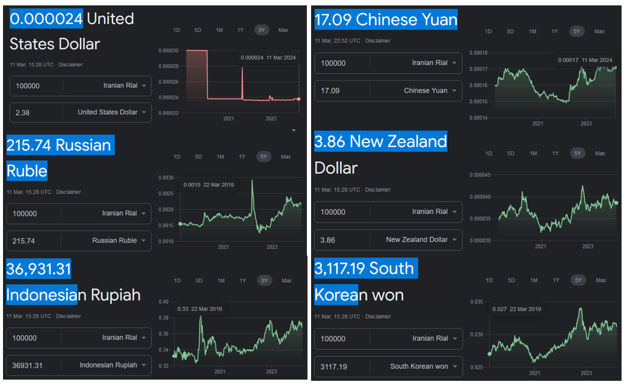Open Disclaimer link under Chinese Yuan heading
Image resolution: width=633 pixels, height=385 pixels.
378,41
